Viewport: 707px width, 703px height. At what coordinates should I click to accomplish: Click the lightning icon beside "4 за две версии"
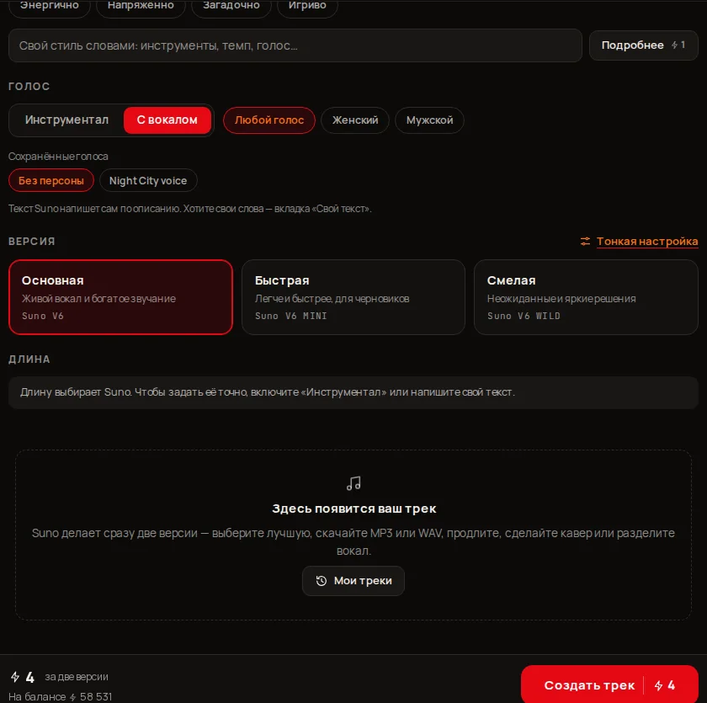(15, 676)
